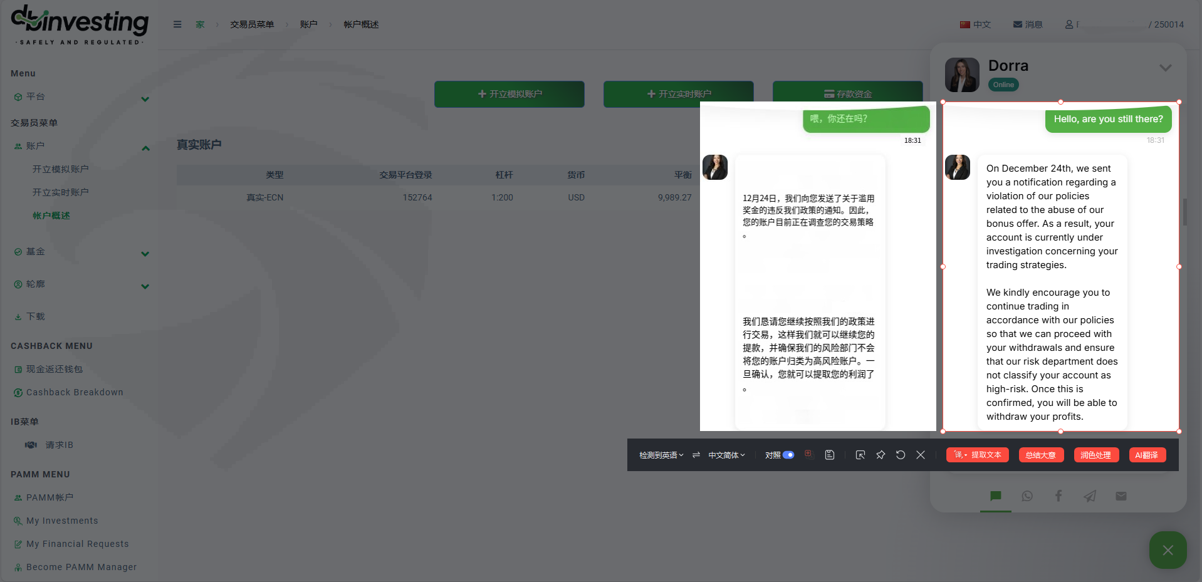
Task: Switch language via 中文 flag
Action: [x=975, y=24]
